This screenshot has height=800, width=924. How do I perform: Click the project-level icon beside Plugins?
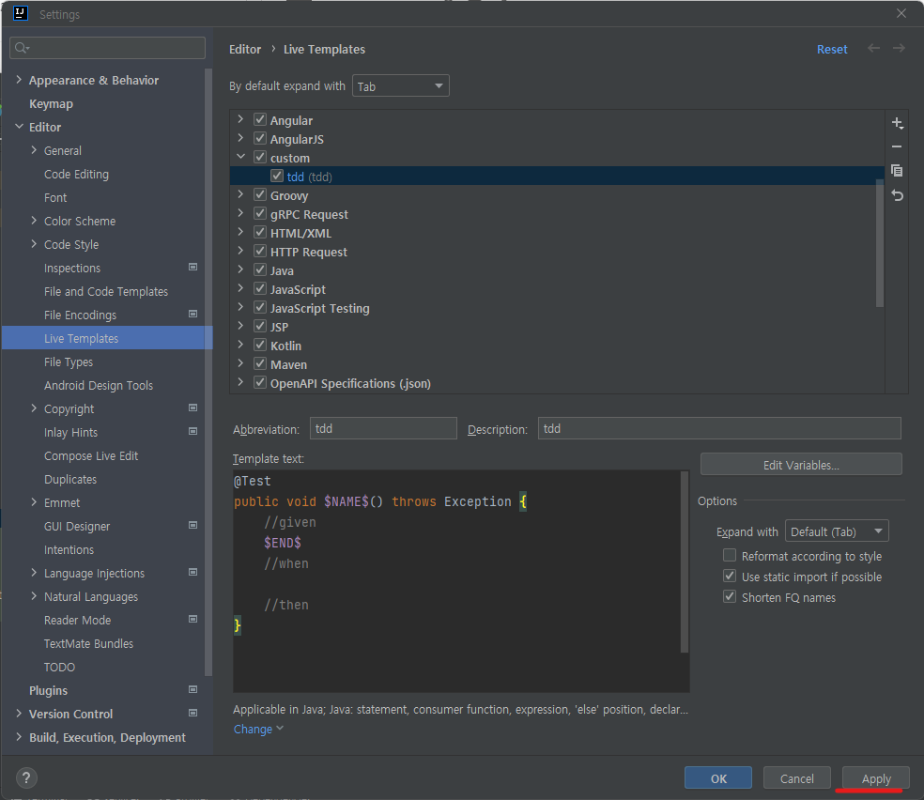point(192,689)
